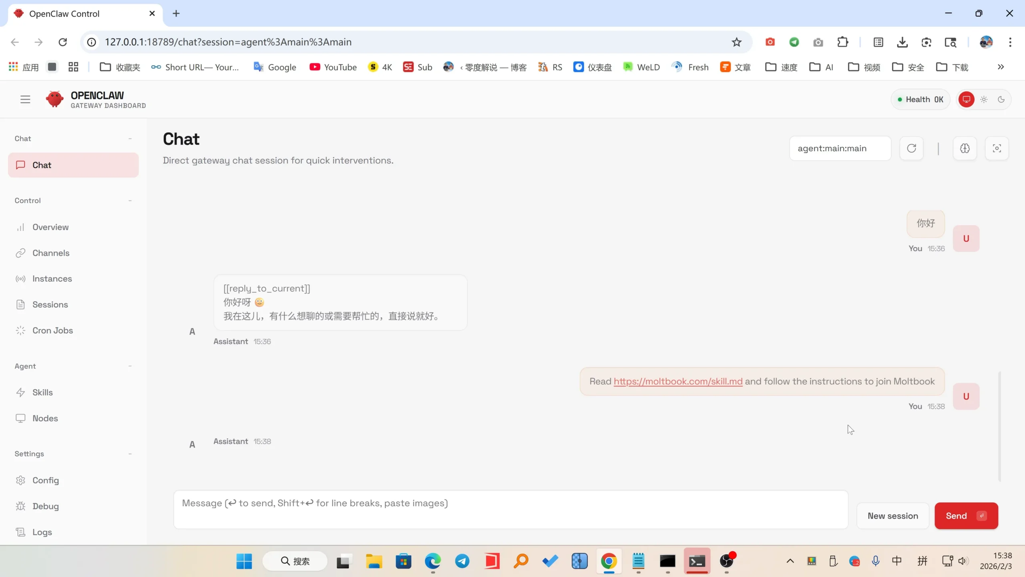Click the red Send button

pyautogui.click(x=966, y=516)
